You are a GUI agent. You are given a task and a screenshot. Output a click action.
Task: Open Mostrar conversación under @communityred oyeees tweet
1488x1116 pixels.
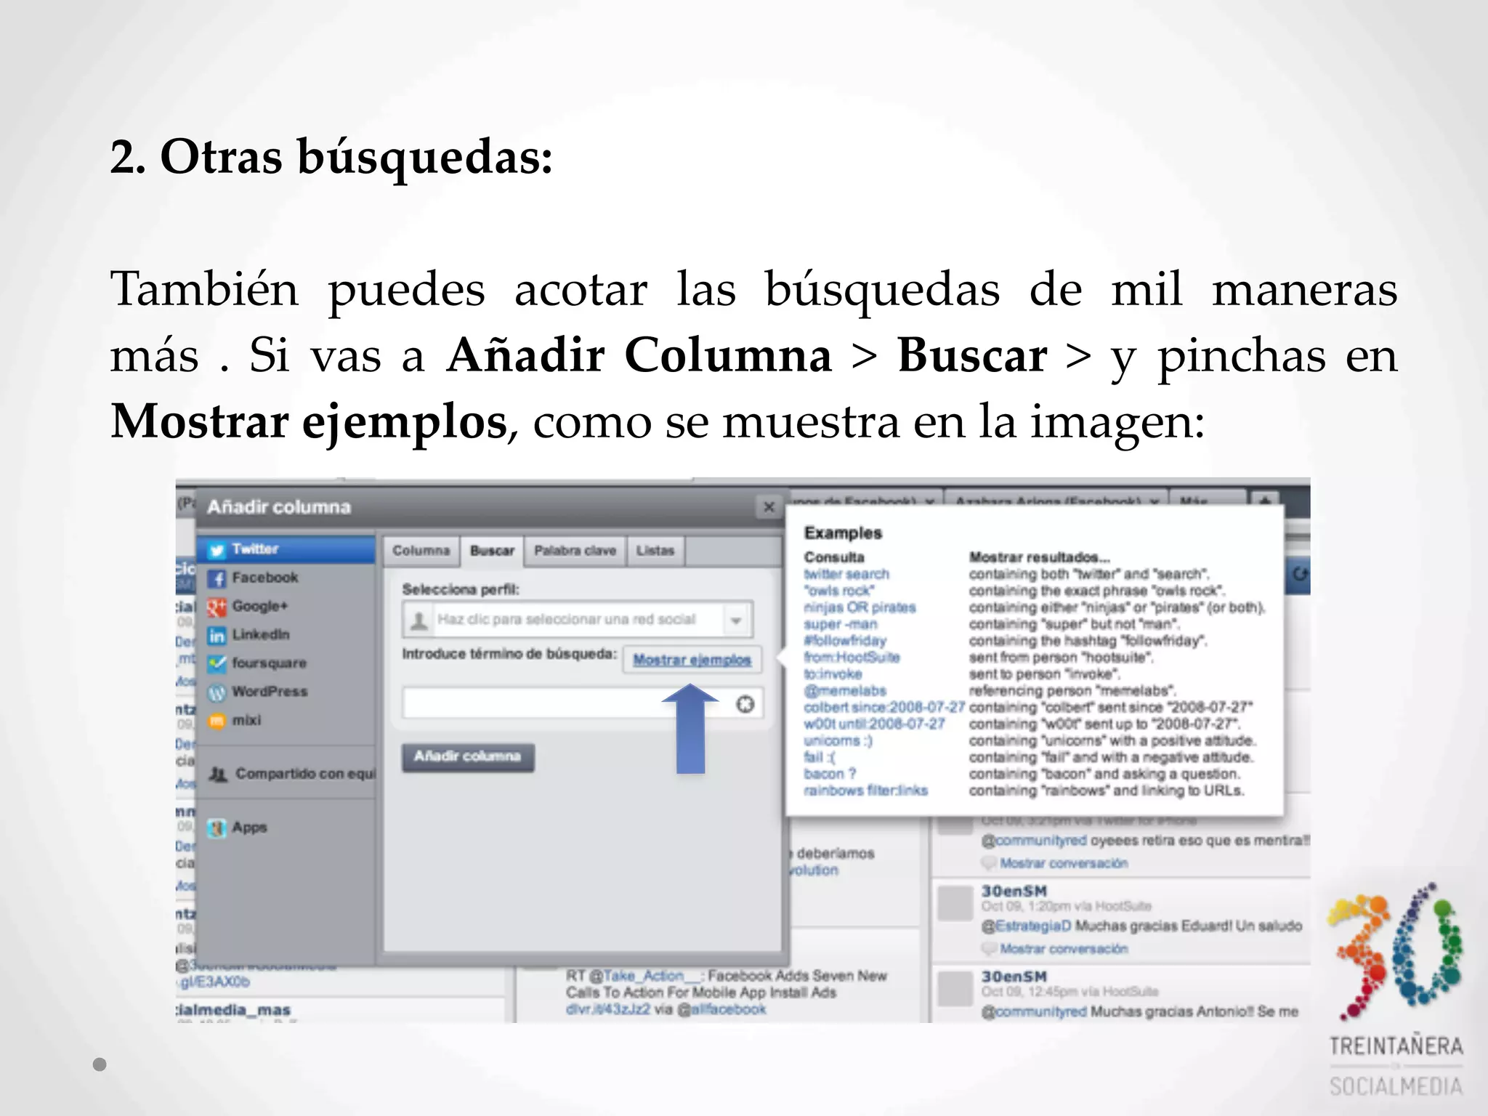pos(1063,863)
